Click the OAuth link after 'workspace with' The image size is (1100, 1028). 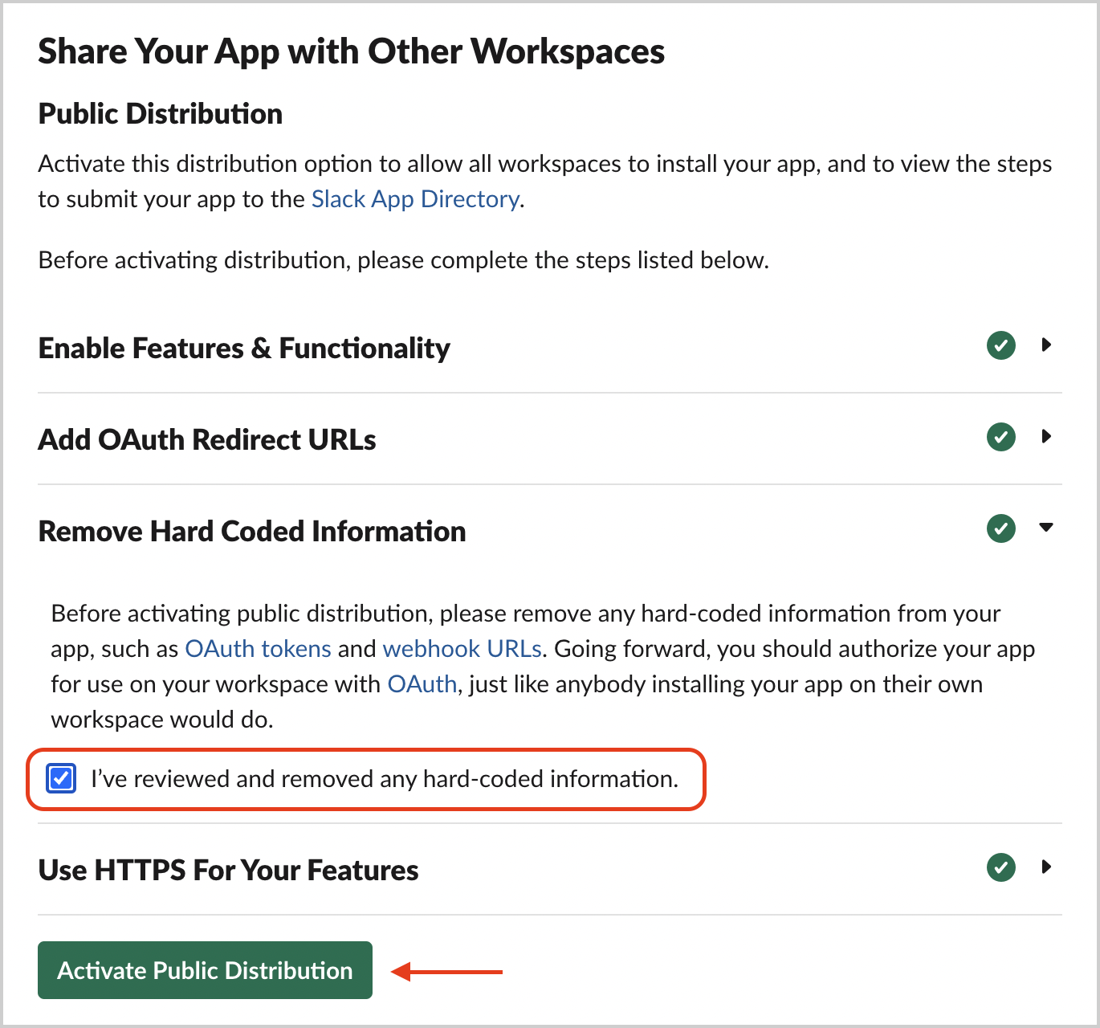click(422, 684)
